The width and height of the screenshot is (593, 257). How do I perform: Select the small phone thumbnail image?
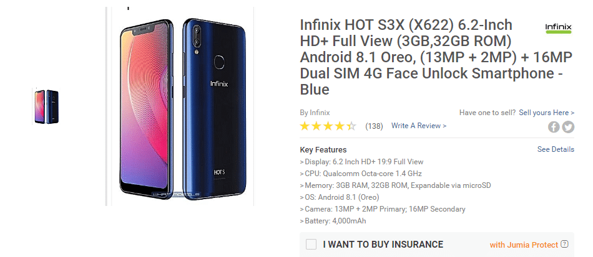pyautogui.click(x=47, y=106)
